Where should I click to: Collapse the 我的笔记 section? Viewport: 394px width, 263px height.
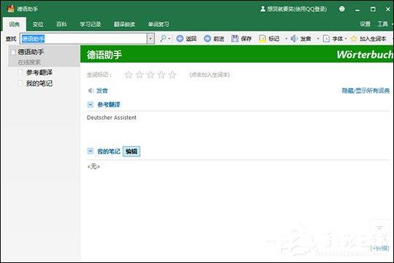point(90,151)
